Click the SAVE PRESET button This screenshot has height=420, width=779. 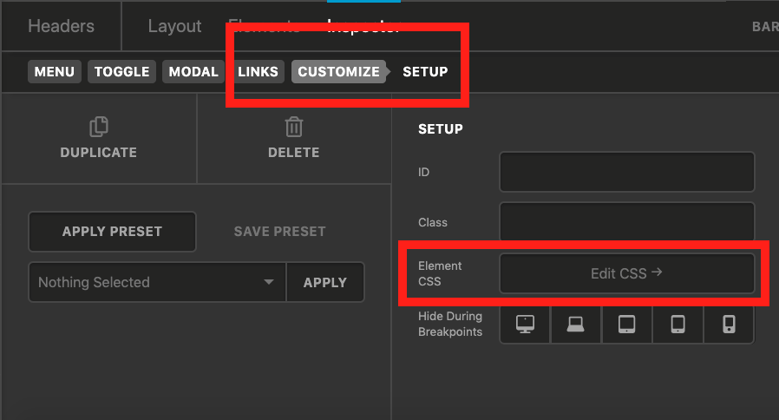pyautogui.click(x=279, y=232)
